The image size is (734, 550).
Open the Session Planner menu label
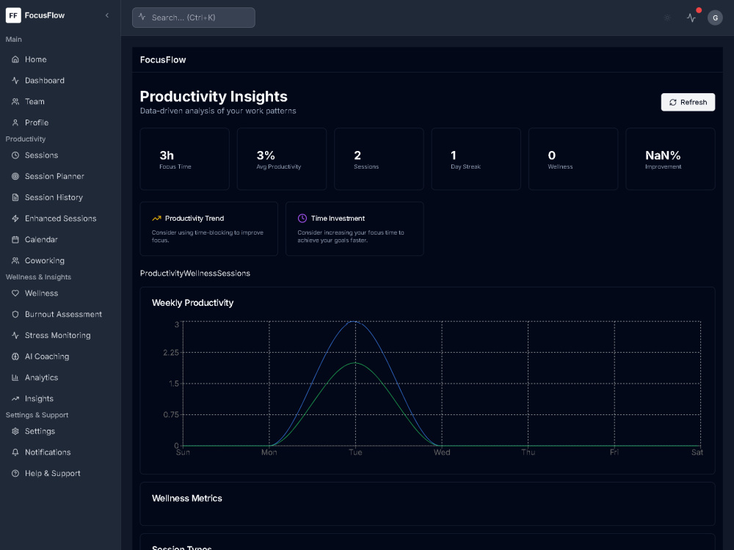point(54,176)
